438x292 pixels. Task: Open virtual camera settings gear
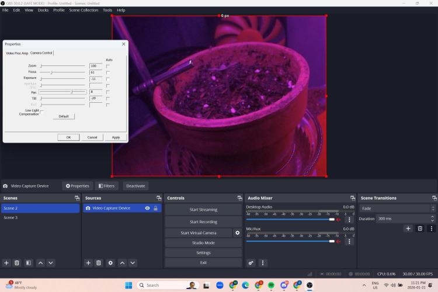point(237,233)
